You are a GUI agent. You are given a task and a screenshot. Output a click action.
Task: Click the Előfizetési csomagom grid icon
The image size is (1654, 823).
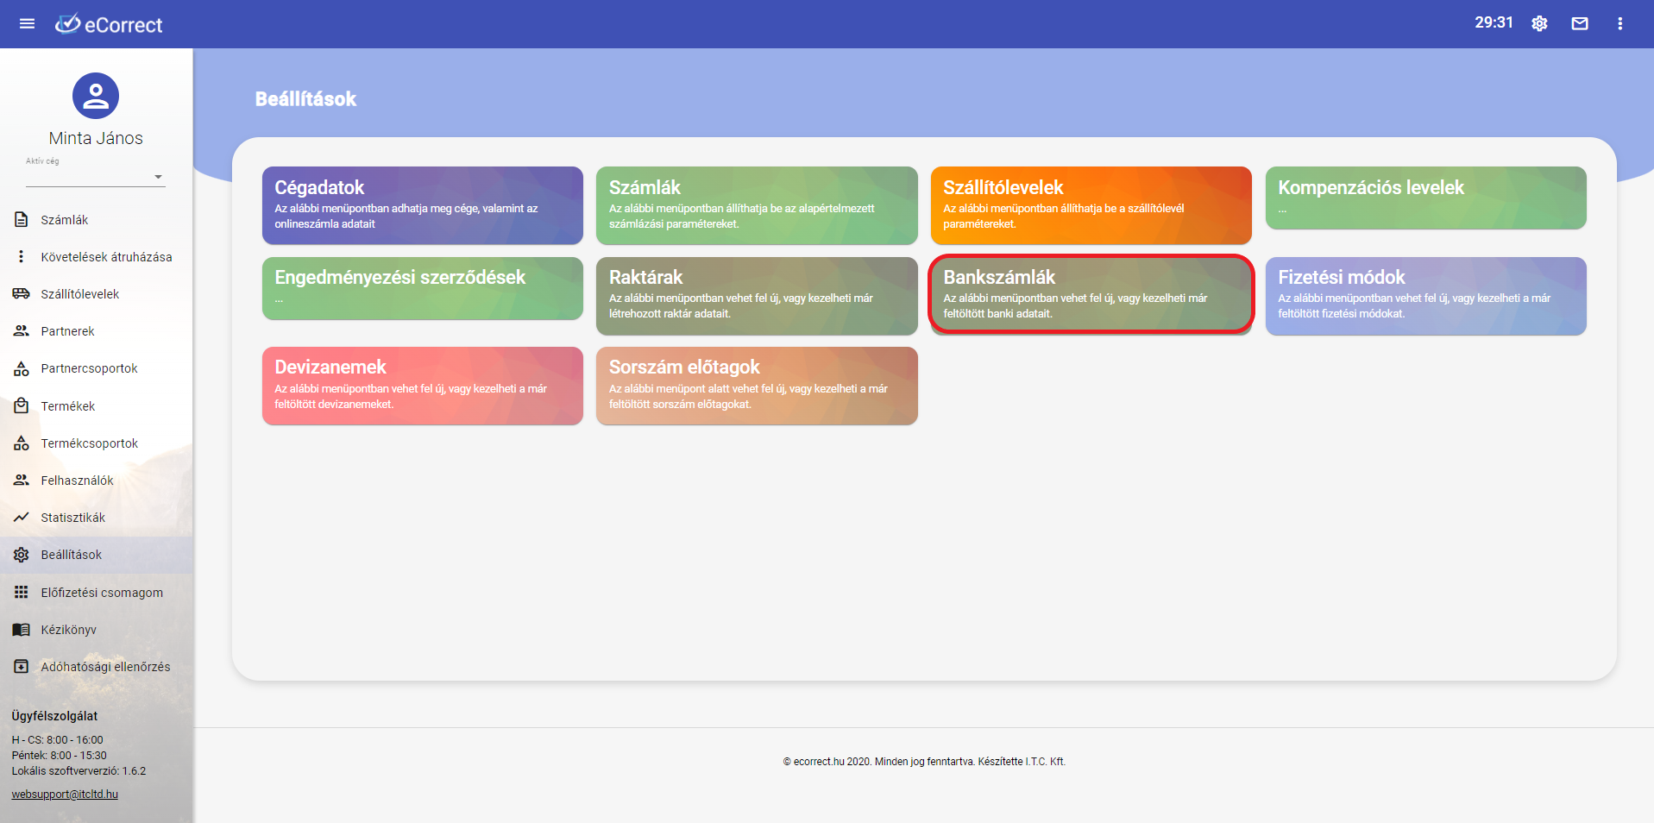pos(22,593)
